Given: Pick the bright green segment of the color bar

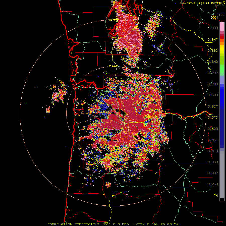Looking at the screenshot, I should click(x=222, y=69).
